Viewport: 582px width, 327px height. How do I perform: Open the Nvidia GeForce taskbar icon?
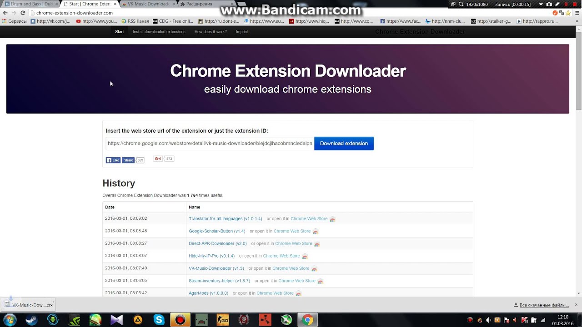[x=74, y=320]
